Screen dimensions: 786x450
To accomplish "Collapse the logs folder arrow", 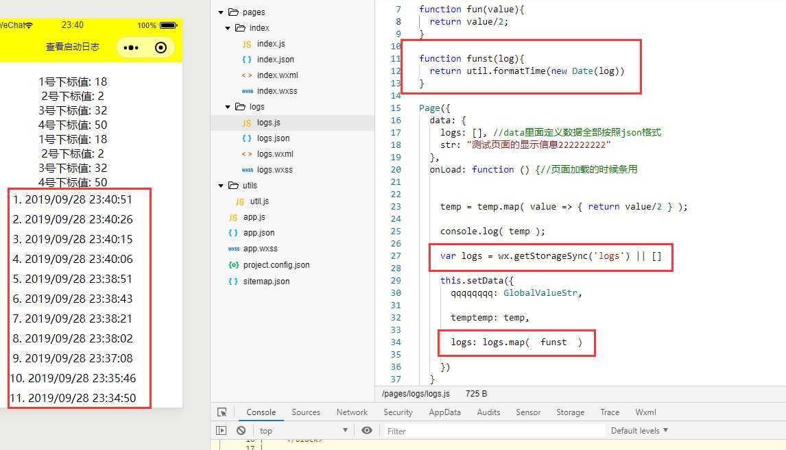I will click(228, 107).
